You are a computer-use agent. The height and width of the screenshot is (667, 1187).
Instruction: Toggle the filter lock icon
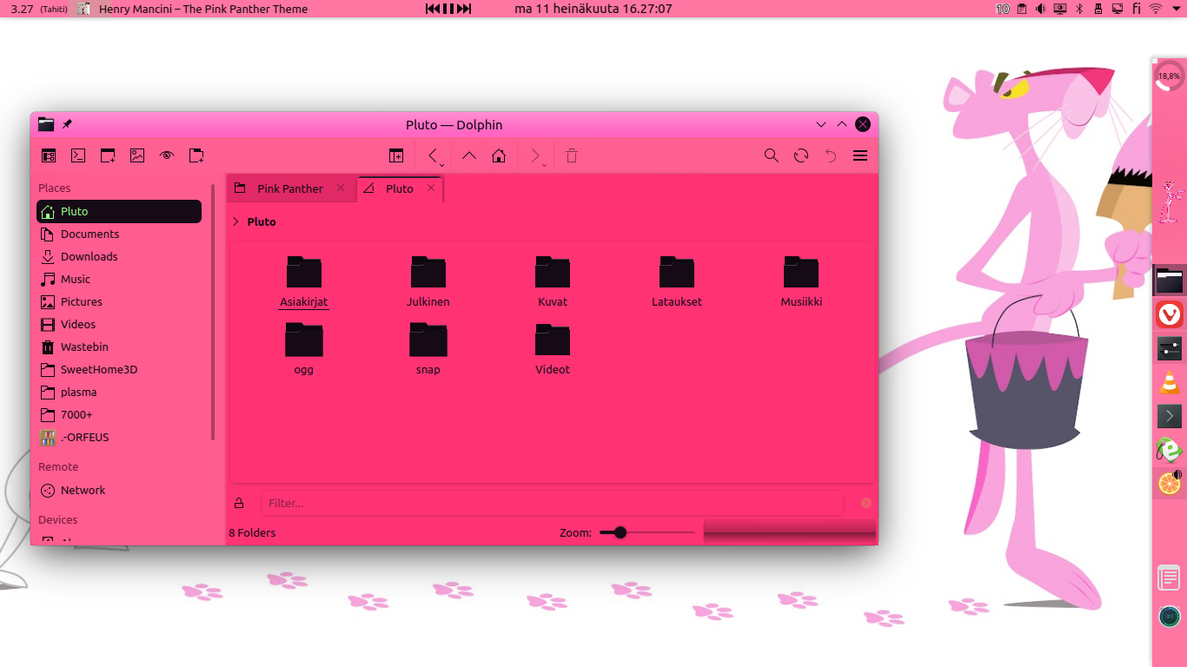pyautogui.click(x=239, y=503)
